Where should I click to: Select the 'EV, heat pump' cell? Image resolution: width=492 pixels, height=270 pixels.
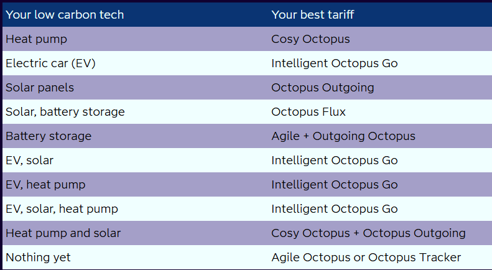pyautogui.click(x=45, y=185)
